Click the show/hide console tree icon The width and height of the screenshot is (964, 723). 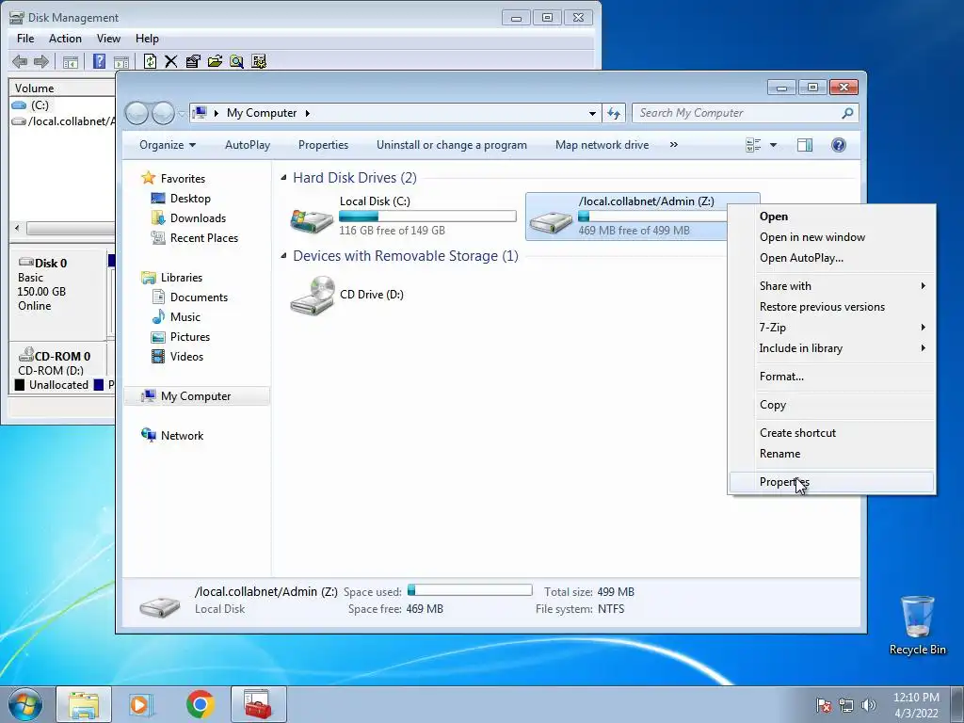[x=71, y=61]
